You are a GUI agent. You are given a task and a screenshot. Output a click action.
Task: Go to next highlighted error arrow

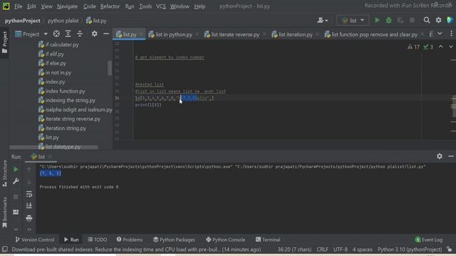[x=451, y=47]
